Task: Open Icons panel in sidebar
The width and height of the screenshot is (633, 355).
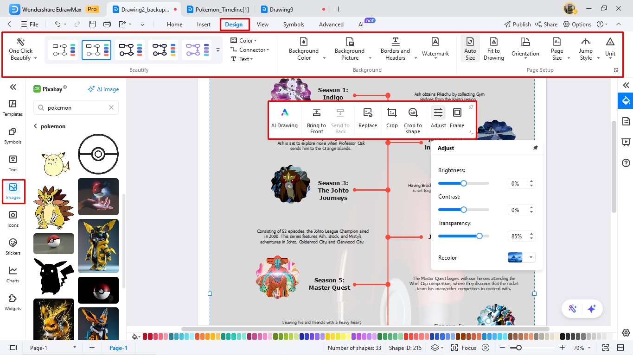Action: coord(13,219)
